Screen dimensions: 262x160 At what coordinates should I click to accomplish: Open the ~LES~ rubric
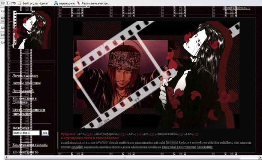pyautogui.click(x=189, y=134)
